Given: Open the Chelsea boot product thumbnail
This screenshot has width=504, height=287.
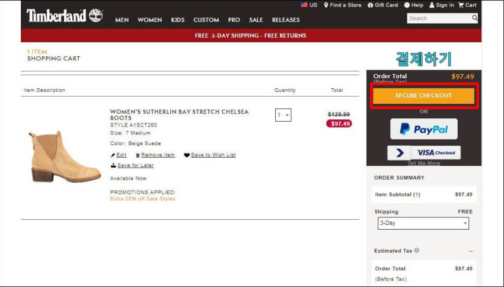Looking at the screenshot, I should click(65, 157).
